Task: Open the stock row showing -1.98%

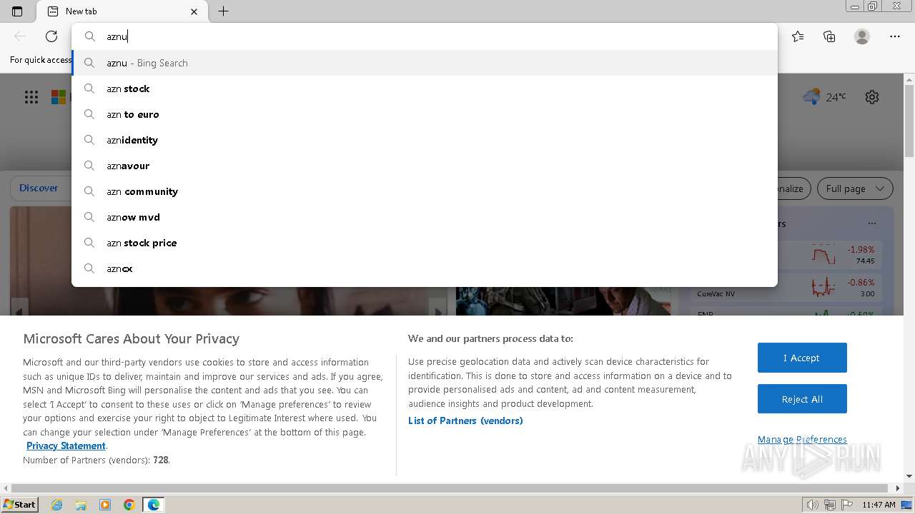Action: click(x=786, y=255)
